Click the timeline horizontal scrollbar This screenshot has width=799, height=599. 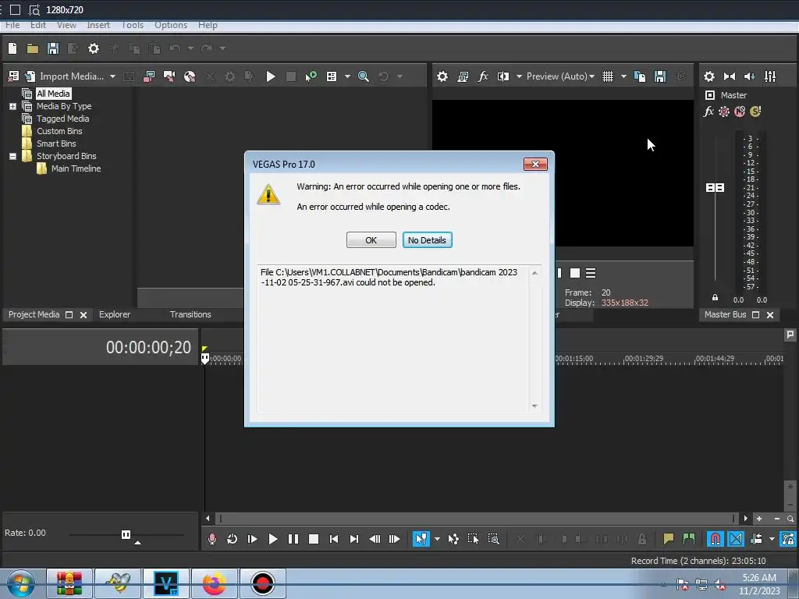(x=477, y=519)
